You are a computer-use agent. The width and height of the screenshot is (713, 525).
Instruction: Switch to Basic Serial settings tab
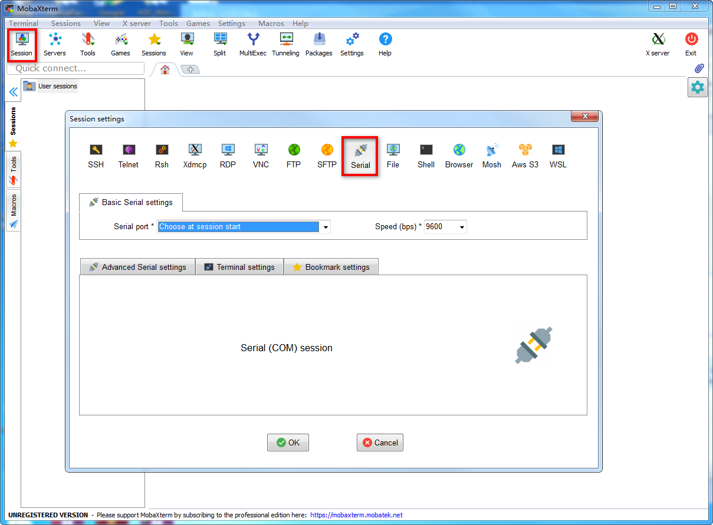(131, 202)
